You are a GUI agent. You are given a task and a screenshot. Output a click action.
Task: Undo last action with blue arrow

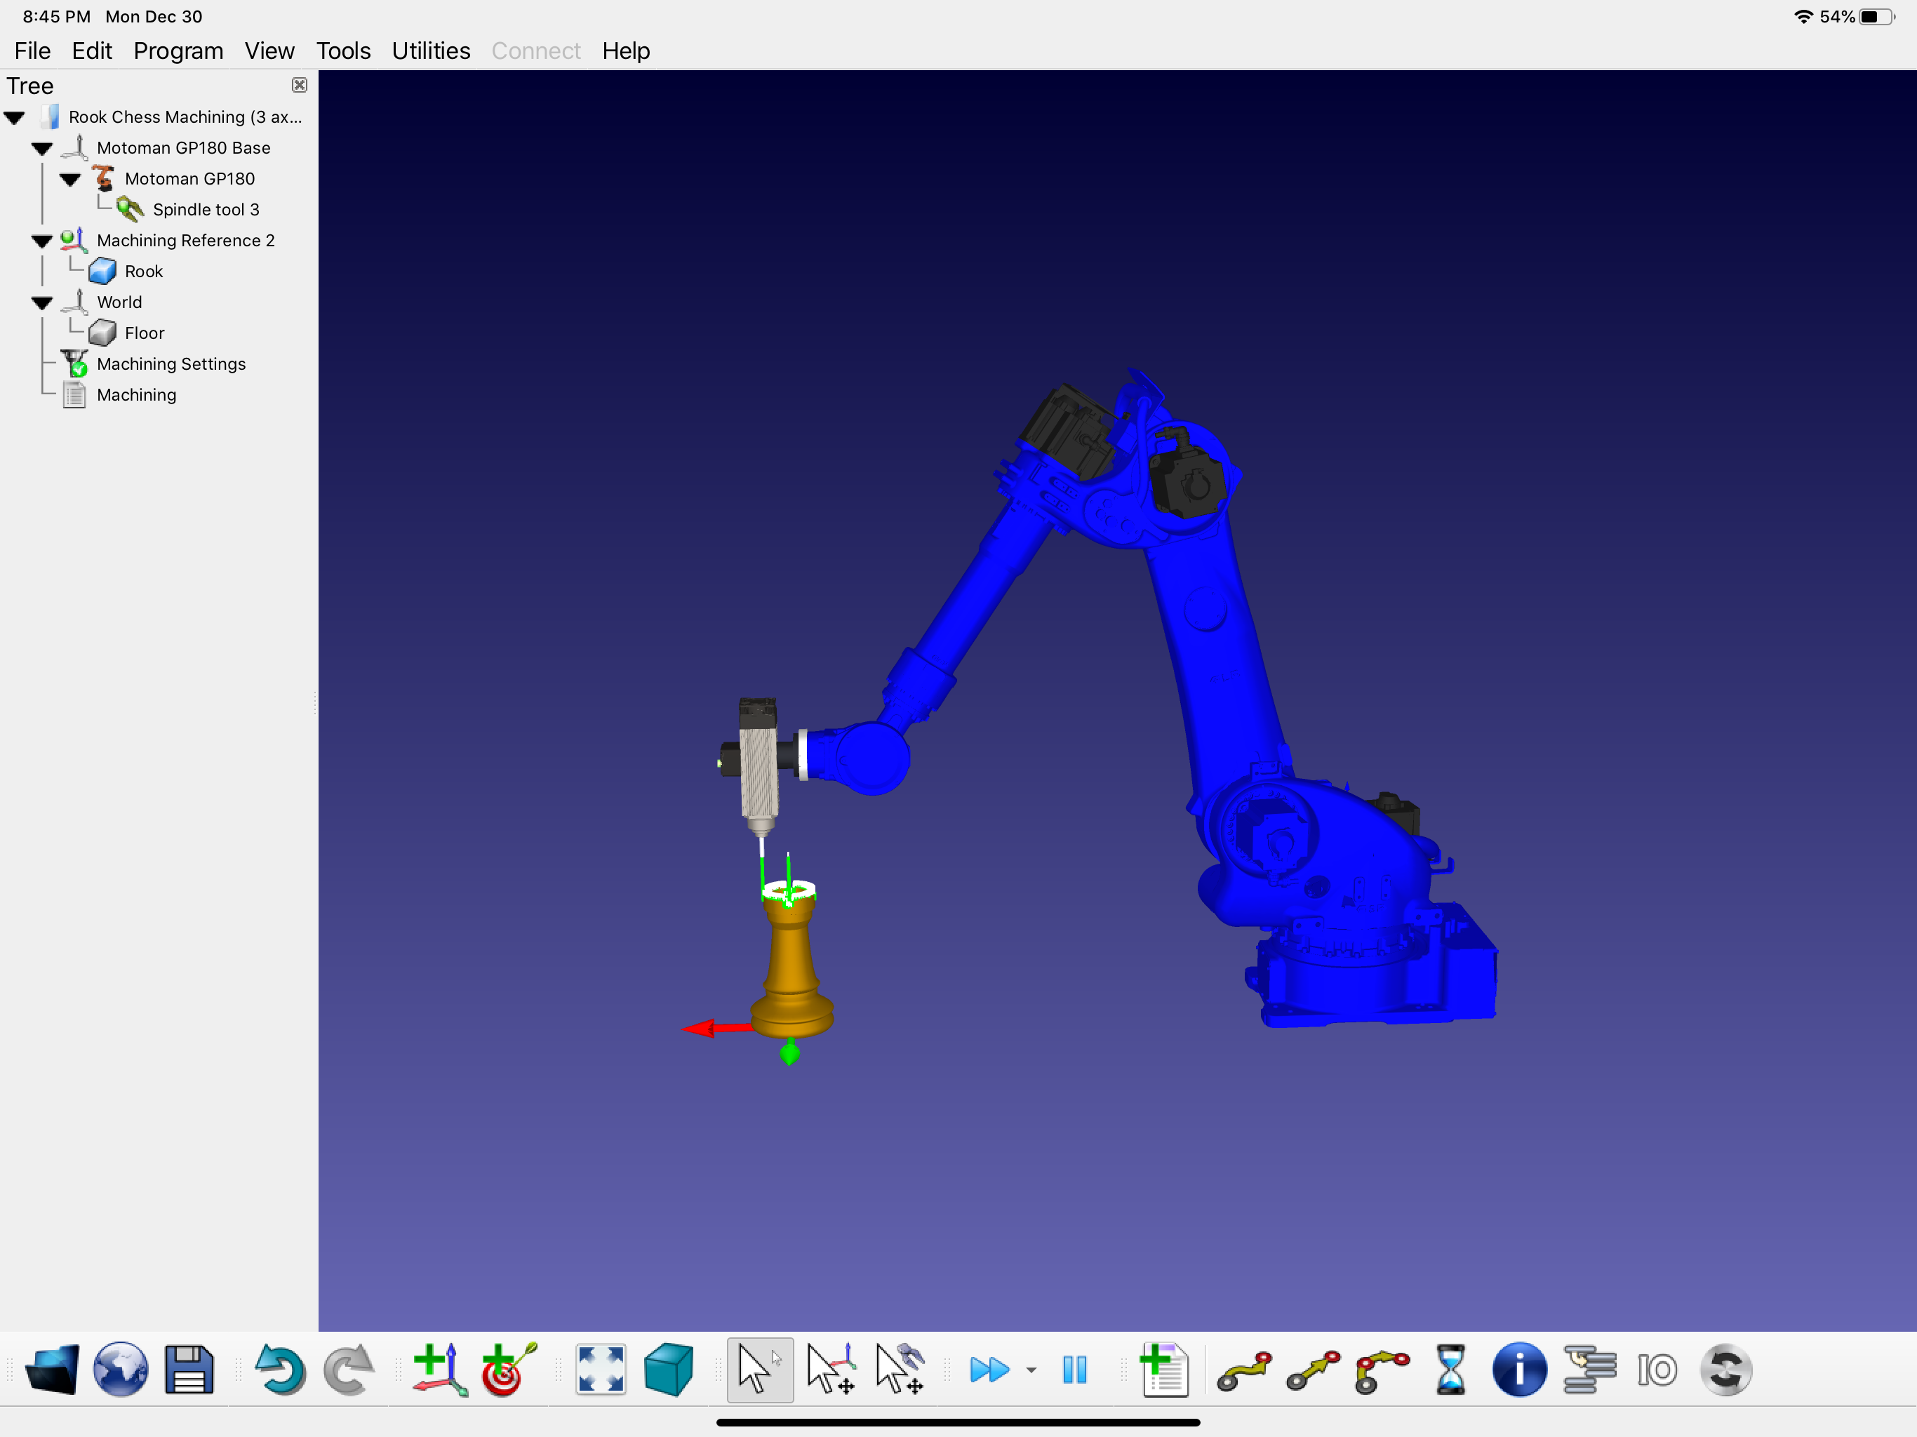pyautogui.click(x=280, y=1370)
